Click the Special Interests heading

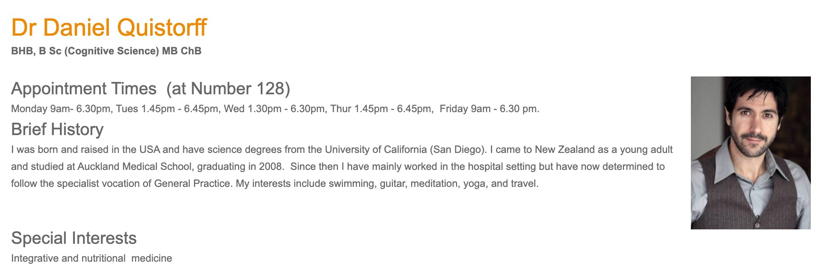74,238
